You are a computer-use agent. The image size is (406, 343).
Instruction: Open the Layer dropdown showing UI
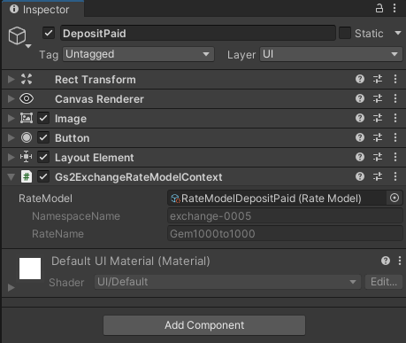point(331,54)
